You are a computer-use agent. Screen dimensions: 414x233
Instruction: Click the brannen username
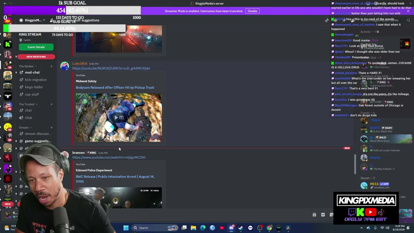point(79,153)
